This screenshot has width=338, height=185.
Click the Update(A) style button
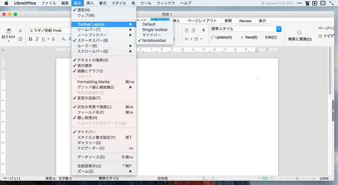[221, 37]
